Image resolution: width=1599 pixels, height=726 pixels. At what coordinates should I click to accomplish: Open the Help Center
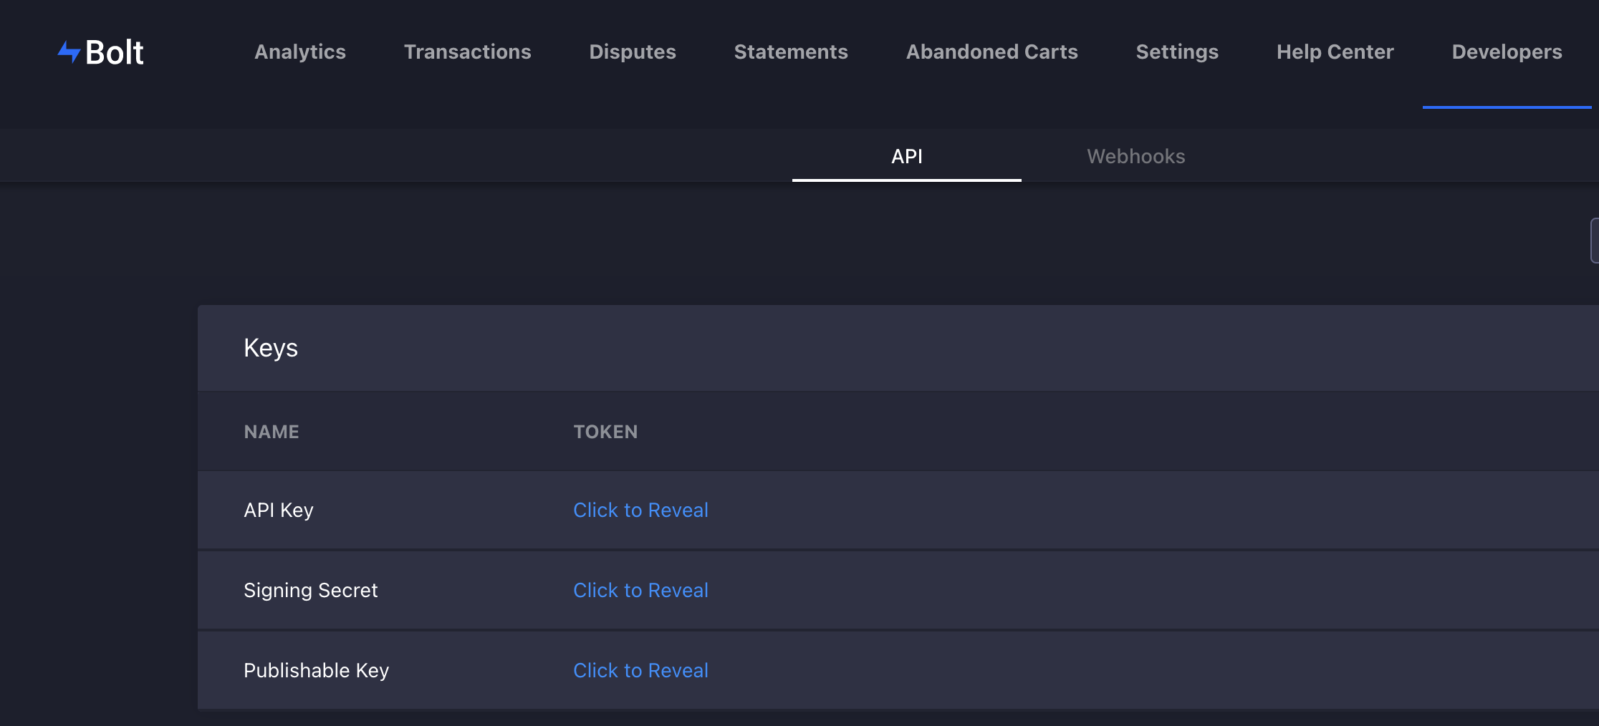(x=1335, y=52)
